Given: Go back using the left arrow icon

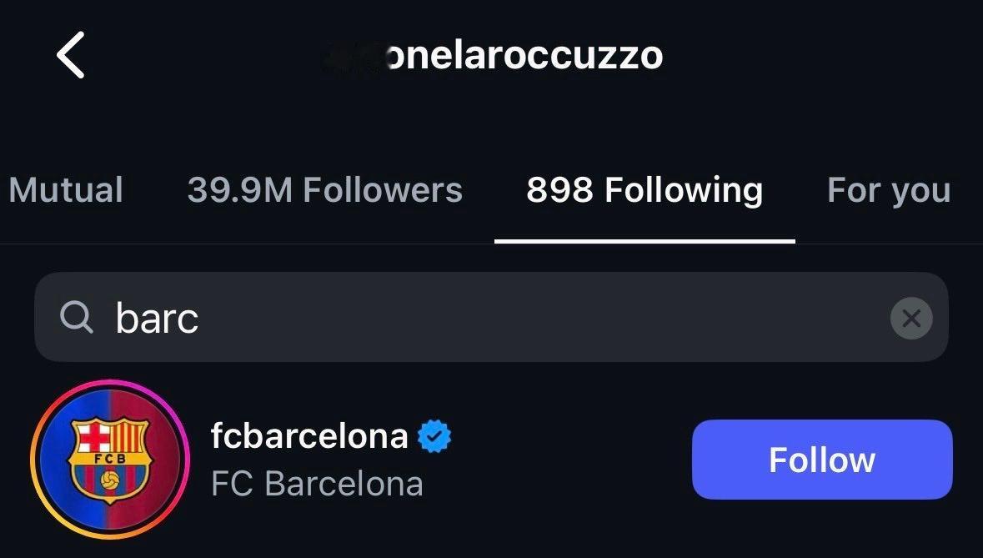Looking at the screenshot, I should [71, 55].
